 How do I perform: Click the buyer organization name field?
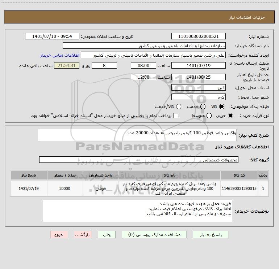pyautogui.click(x=144, y=46)
